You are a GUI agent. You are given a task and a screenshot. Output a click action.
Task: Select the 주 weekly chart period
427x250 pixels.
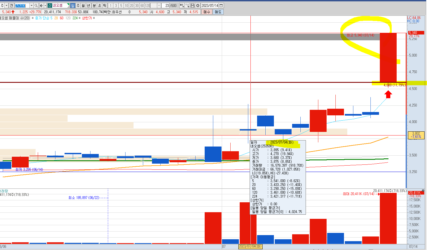[x=78, y=6]
